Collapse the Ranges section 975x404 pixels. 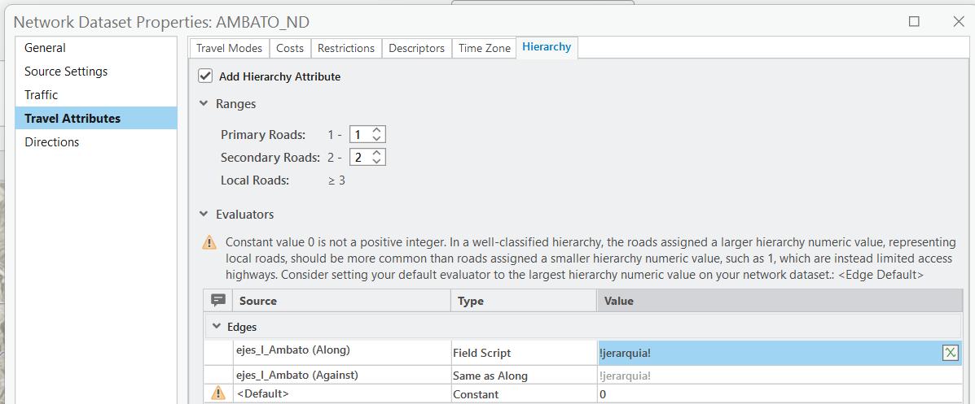[x=204, y=104]
